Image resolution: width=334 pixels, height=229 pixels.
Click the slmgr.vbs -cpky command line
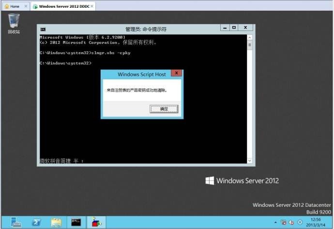point(85,53)
